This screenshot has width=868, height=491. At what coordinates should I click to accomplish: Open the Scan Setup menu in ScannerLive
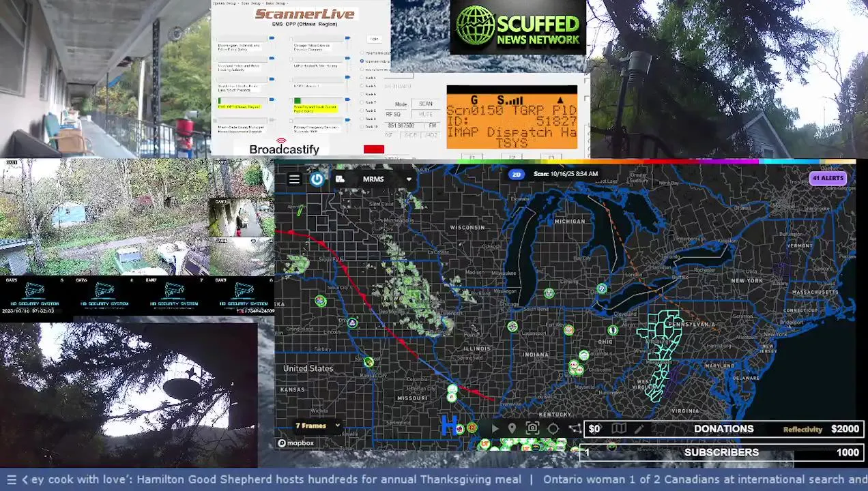(x=251, y=3)
